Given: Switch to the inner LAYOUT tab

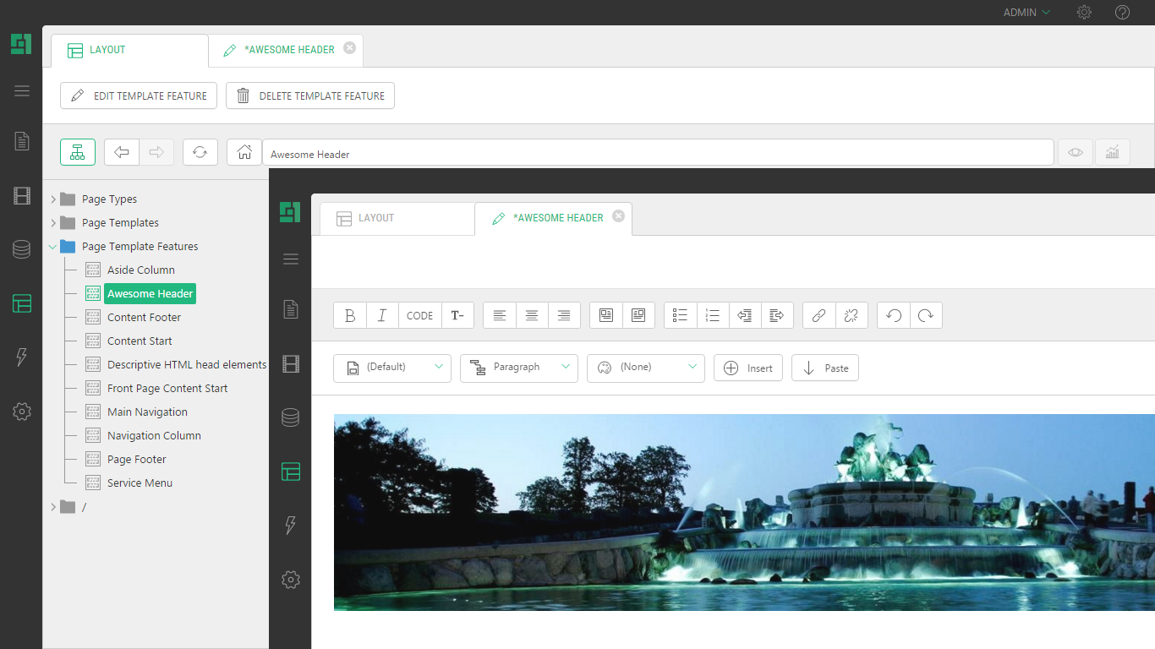Looking at the screenshot, I should (x=397, y=218).
